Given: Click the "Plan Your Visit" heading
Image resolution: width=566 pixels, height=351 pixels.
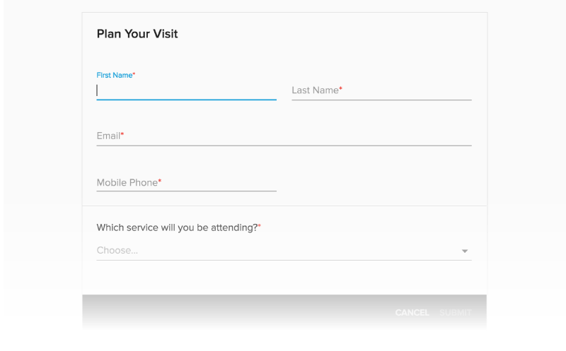Looking at the screenshot, I should click(137, 34).
